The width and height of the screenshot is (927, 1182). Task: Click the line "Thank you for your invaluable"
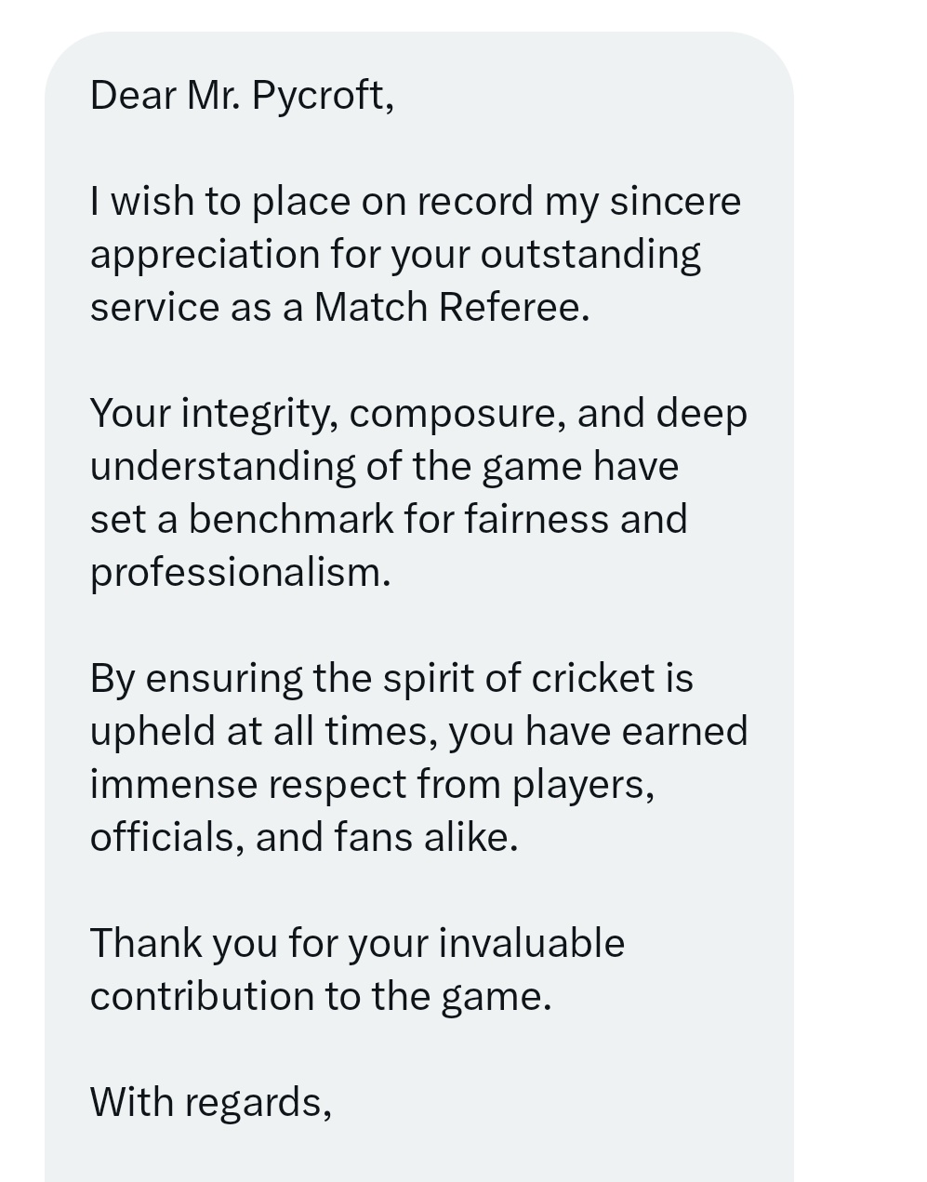(357, 944)
